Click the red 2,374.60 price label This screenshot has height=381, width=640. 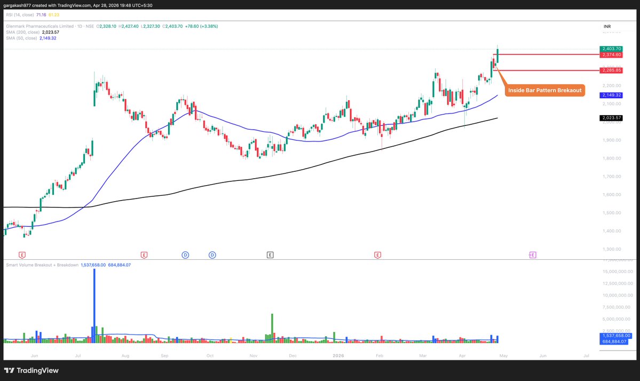pyautogui.click(x=611, y=54)
